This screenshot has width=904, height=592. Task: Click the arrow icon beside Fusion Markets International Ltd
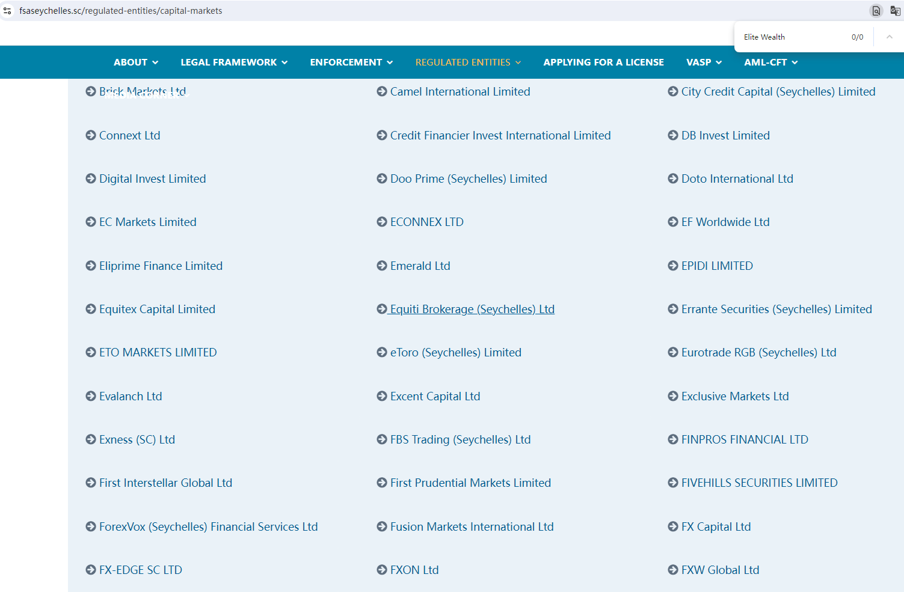[x=382, y=526]
